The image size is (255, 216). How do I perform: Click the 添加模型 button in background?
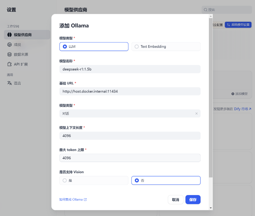[x=239, y=94]
